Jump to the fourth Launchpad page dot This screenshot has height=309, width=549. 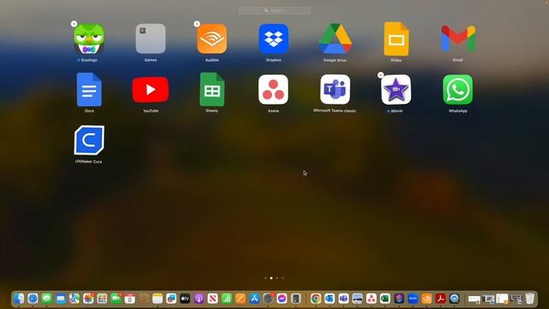click(283, 278)
